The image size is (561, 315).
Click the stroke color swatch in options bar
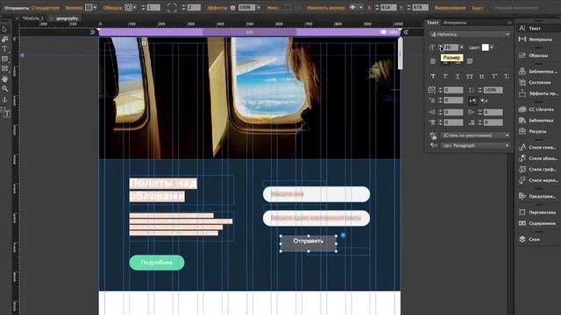click(x=128, y=8)
